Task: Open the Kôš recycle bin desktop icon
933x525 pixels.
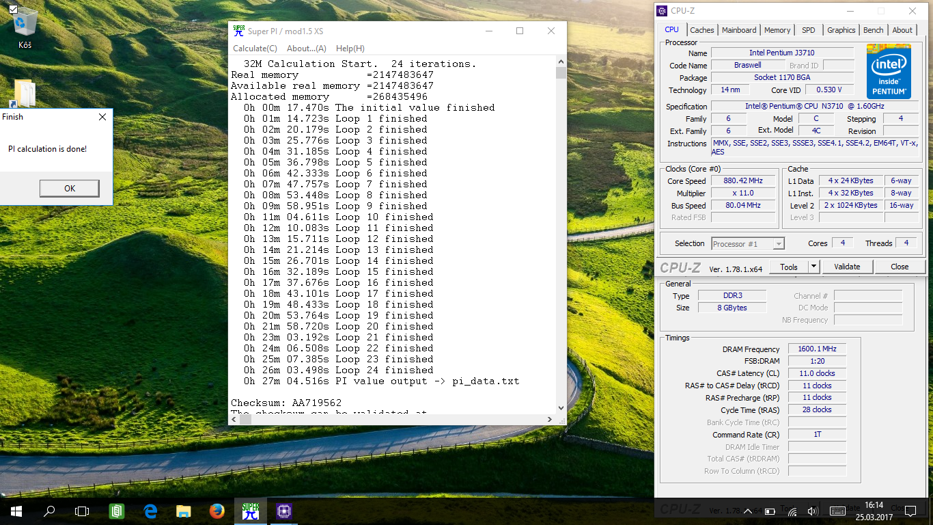Action: [25, 26]
